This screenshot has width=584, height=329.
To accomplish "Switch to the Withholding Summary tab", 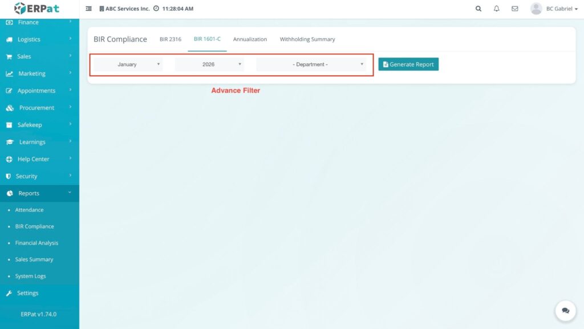I will pos(307,39).
